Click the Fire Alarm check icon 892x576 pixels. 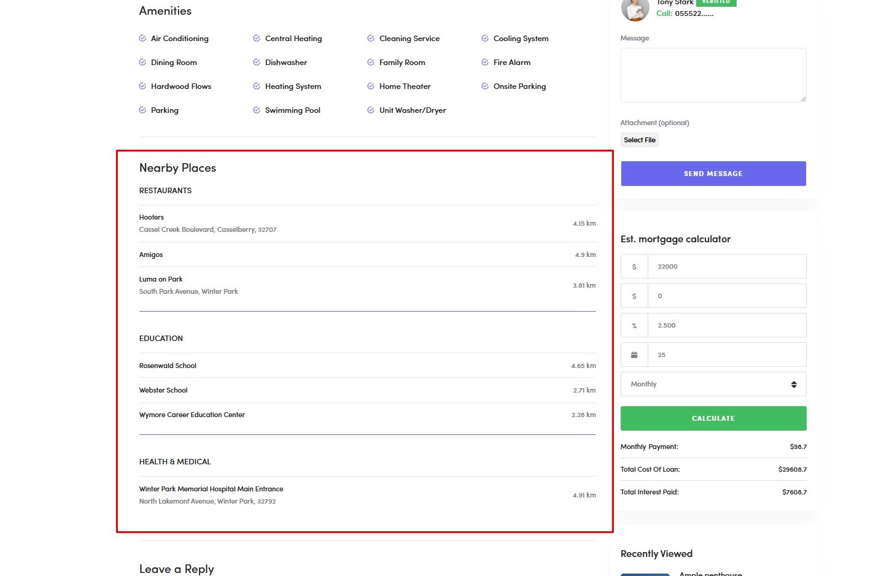(485, 62)
